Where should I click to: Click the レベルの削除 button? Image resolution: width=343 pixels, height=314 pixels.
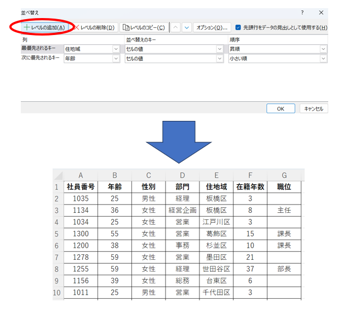94,27
